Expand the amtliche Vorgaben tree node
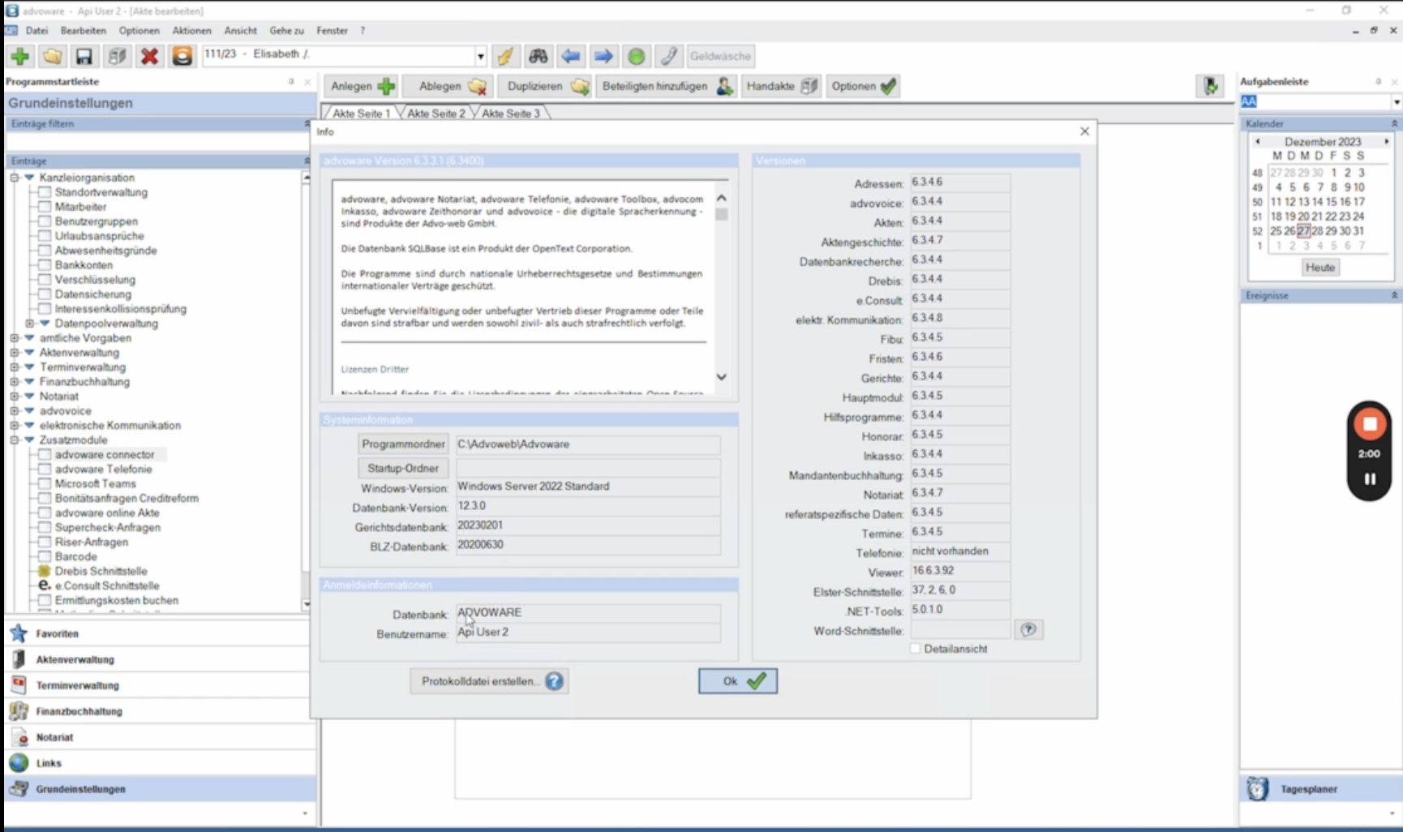1403x832 pixels. [15, 338]
